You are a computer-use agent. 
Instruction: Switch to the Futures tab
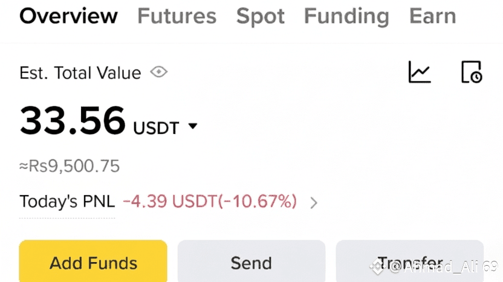[x=177, y=16]
